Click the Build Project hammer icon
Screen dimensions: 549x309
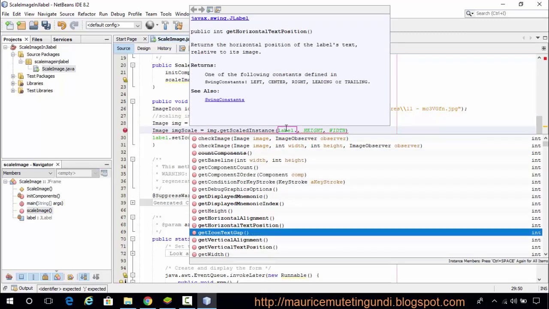[165, 25]
